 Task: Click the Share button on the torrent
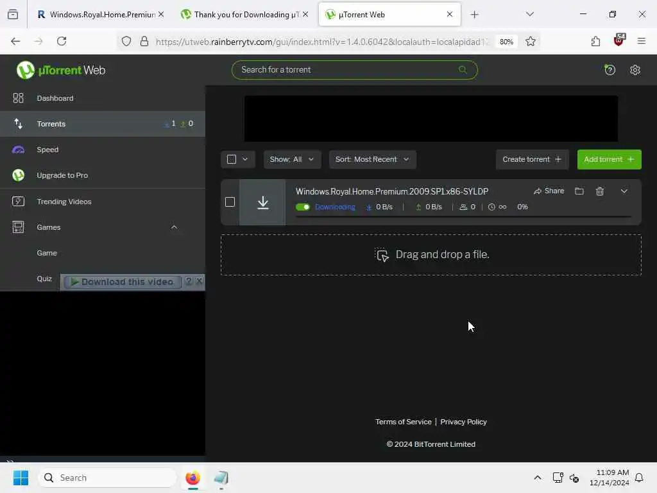click(x=549, y=191)
